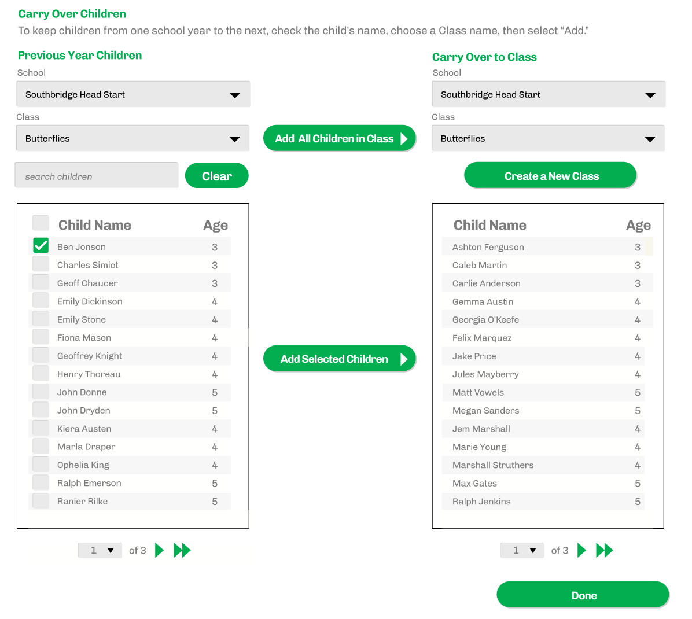Check the box for John Donne
Image resolution: width=692 pixels, height=619 pixels.
(x=41, y=392)
